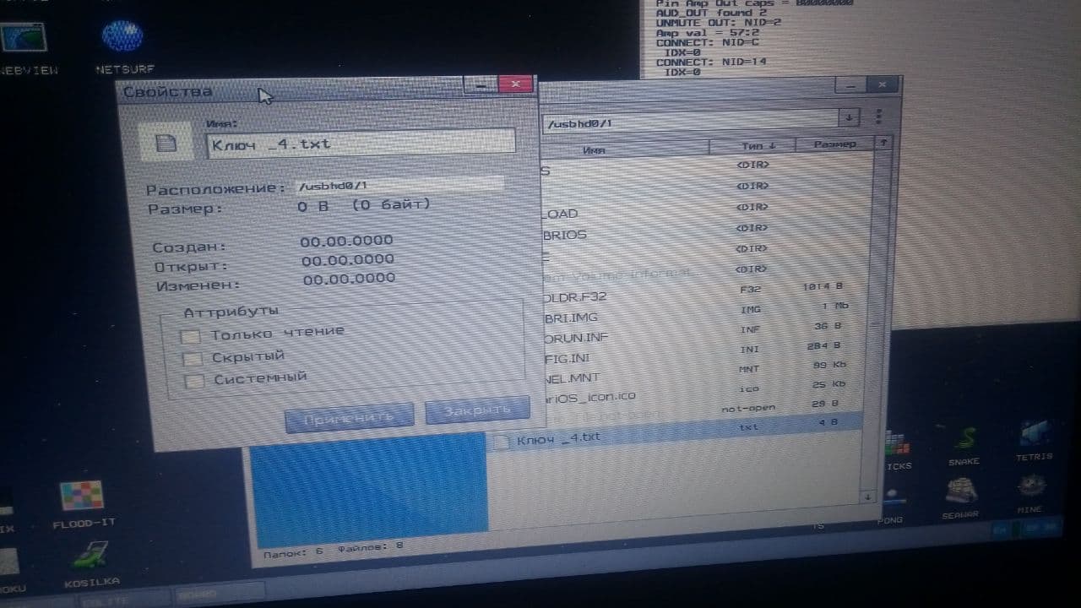Launch the Snake game icon

click(964, 438)
